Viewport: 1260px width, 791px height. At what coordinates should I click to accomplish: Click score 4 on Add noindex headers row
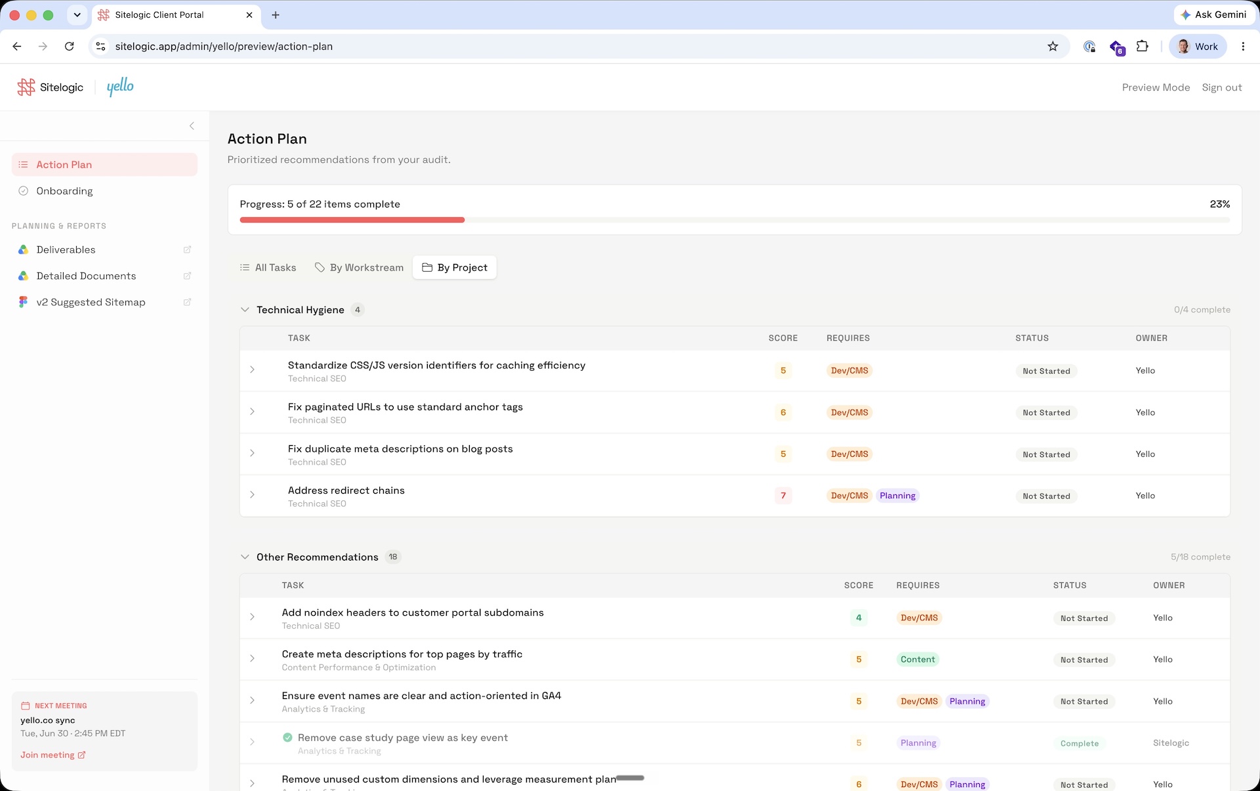point(858,618)
